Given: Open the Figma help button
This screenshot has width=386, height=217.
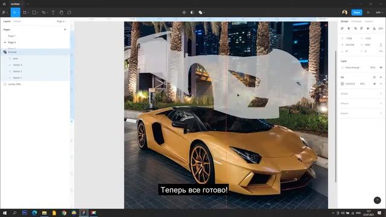Looking at the screenshot, I should coord(377,200).
